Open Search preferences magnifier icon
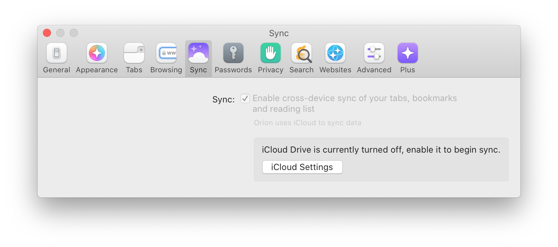The image size is (558, 247). pos(301,58)
